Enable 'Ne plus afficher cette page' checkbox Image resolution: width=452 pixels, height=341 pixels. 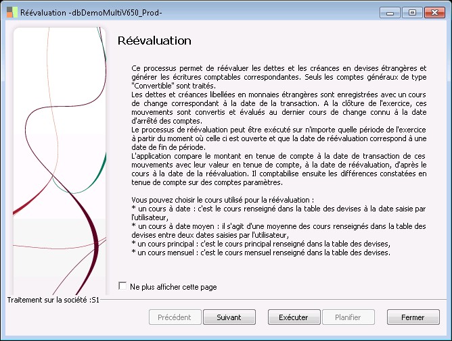click(122, 286)
